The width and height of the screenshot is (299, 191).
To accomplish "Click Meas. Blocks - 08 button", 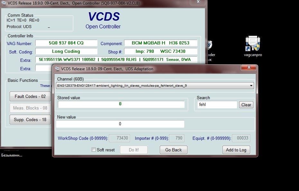I will [30, 108].
